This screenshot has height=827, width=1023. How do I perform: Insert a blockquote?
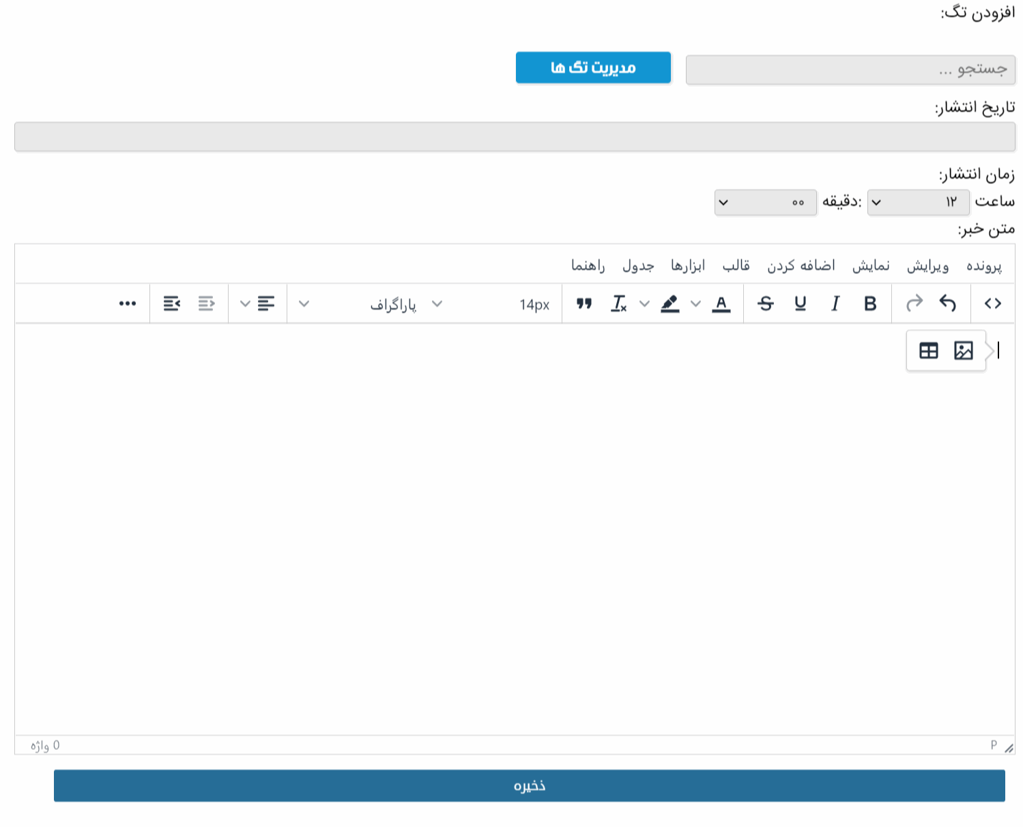(583, 303)
